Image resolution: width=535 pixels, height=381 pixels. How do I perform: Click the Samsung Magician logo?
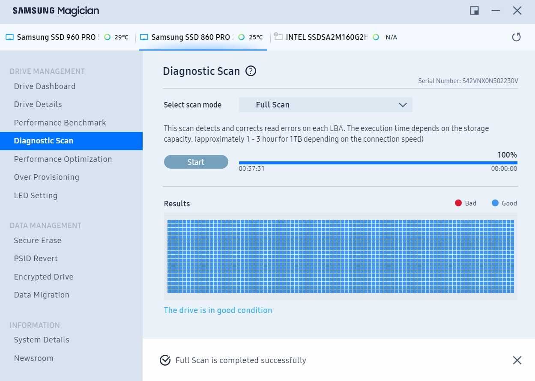pos(56,11)
